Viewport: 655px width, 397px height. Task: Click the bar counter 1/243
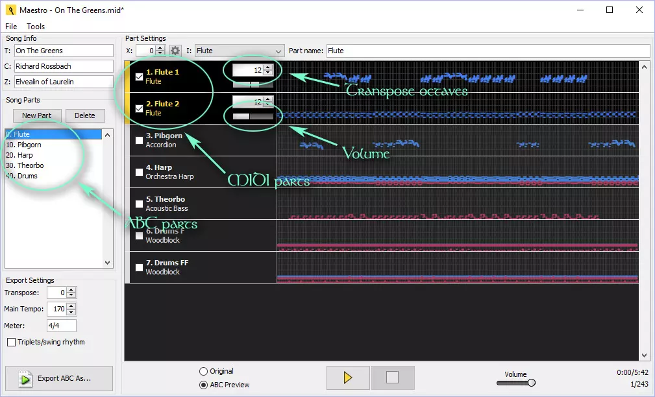639,384
